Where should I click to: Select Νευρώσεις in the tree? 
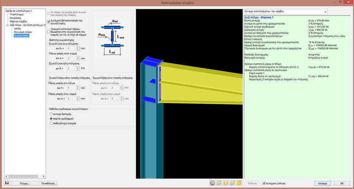(15, 18)
